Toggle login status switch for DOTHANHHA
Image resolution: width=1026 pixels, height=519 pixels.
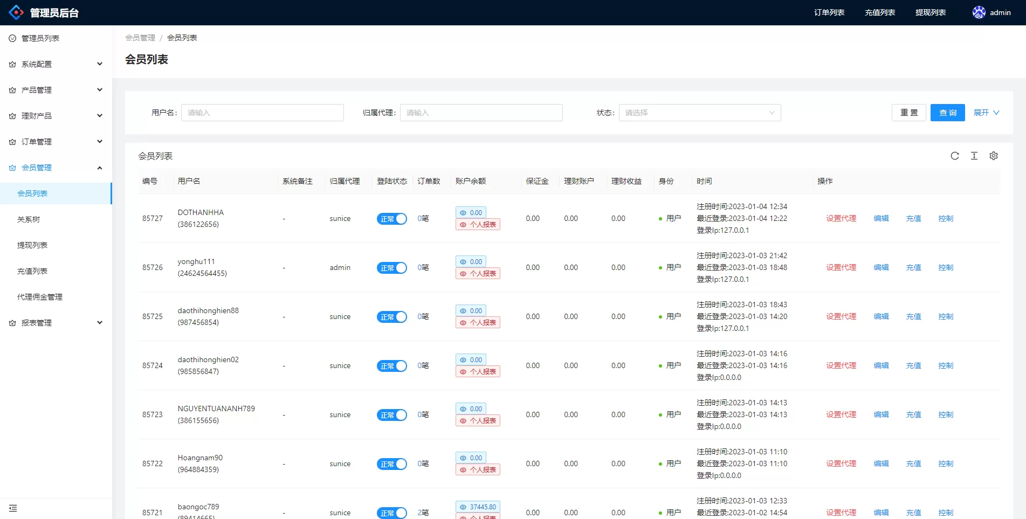[x=392, y=219]
